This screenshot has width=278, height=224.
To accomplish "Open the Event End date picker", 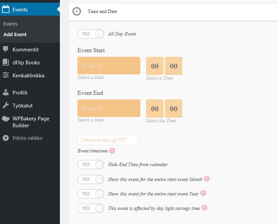I will [x=109, y=109].
